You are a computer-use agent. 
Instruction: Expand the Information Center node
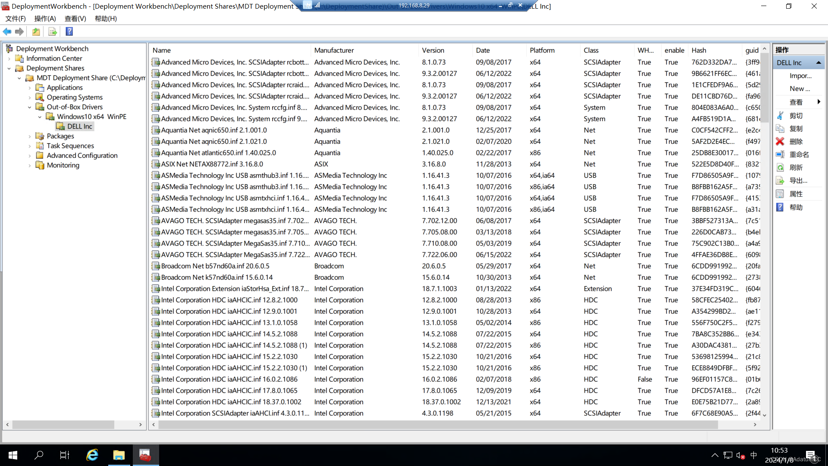(9, 59)
